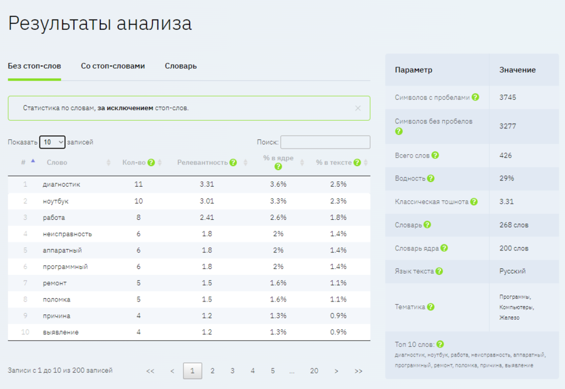565x389 pixels.
Task: Click help icon next to Водность
Action: point(431,179)
